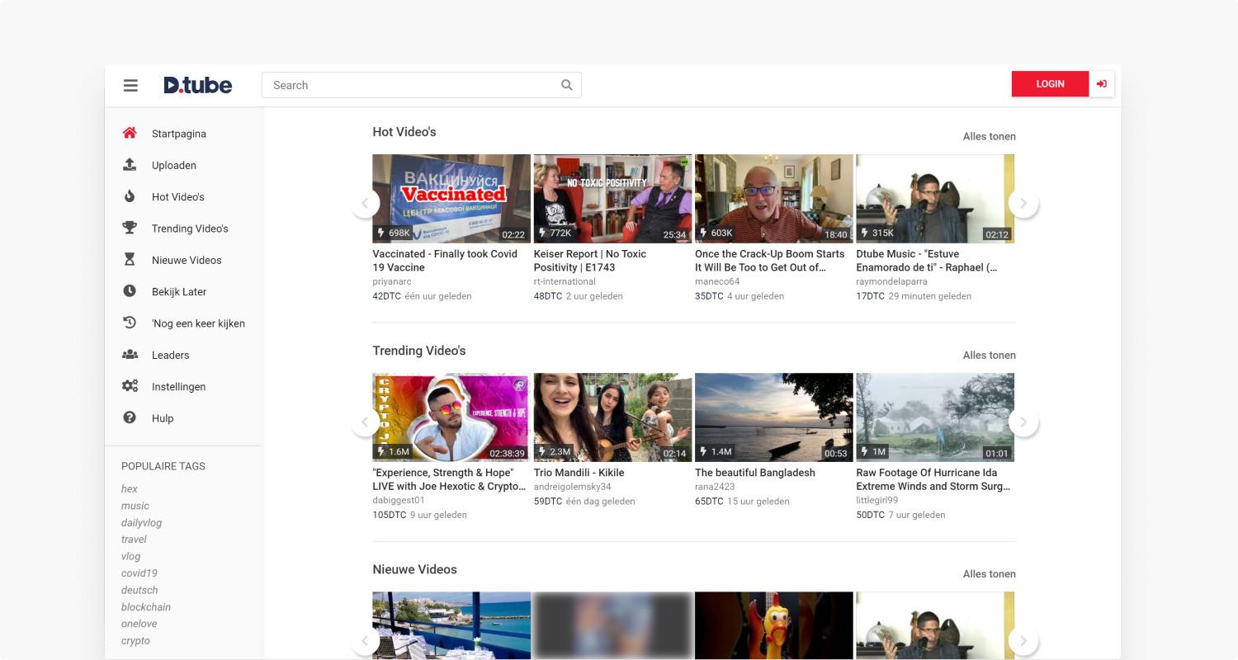Click the Trending Video's trophy icon
Screen dimensions: 1238x660
click(130, 228)
